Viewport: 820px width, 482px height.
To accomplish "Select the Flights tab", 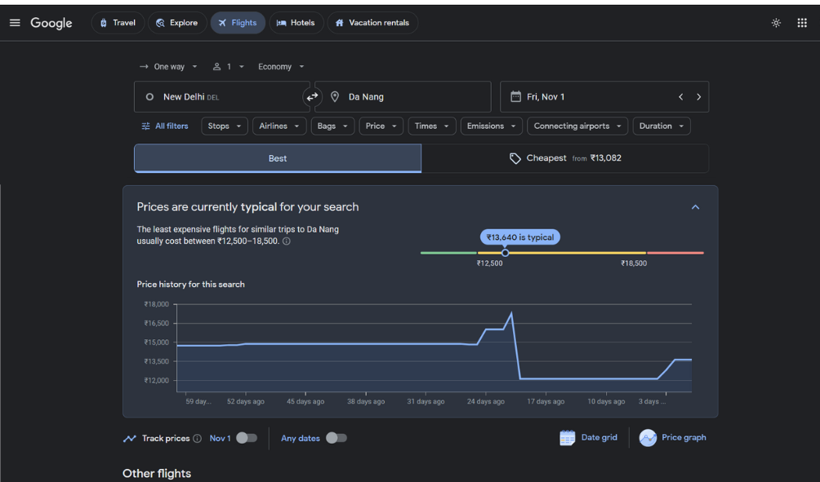I will 238,23.
